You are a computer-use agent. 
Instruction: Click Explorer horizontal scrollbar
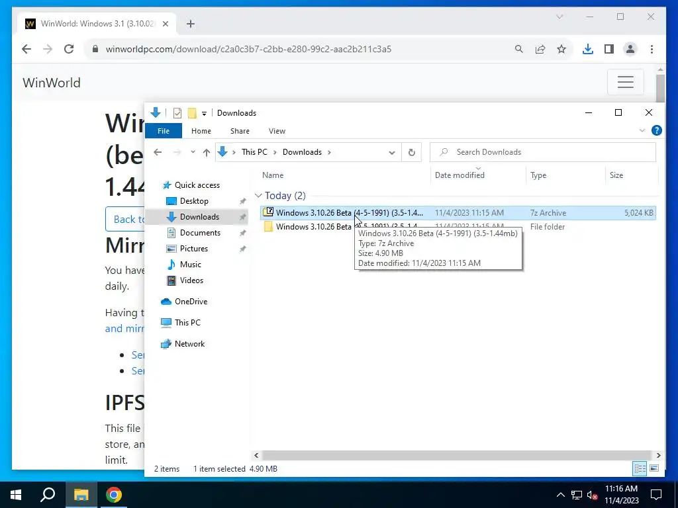click(457, 455)
